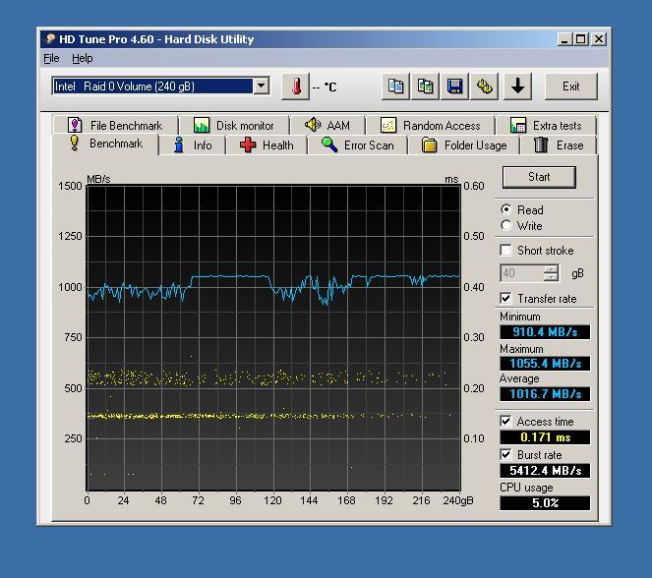Screen dimensions: 652x578
Task: Enable the Short stroke checkbox
Action: [x=506, y=250]
